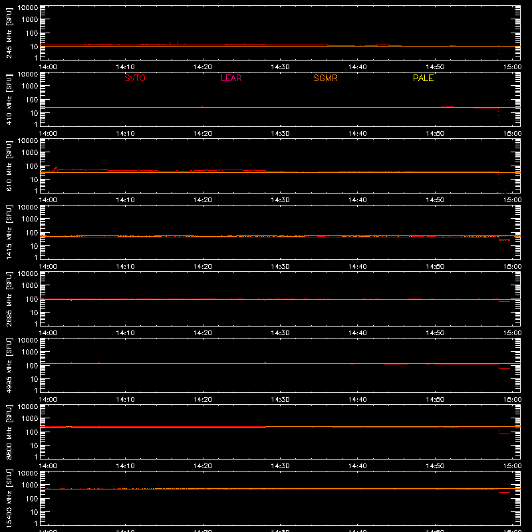
Task: Click 14:40 label under the 610 MHz panel
Action: [x=358, y=200]
